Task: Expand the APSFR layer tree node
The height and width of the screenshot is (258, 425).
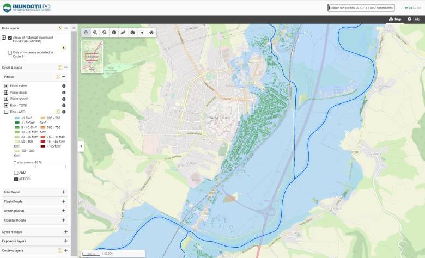Action: coord(4,38)
